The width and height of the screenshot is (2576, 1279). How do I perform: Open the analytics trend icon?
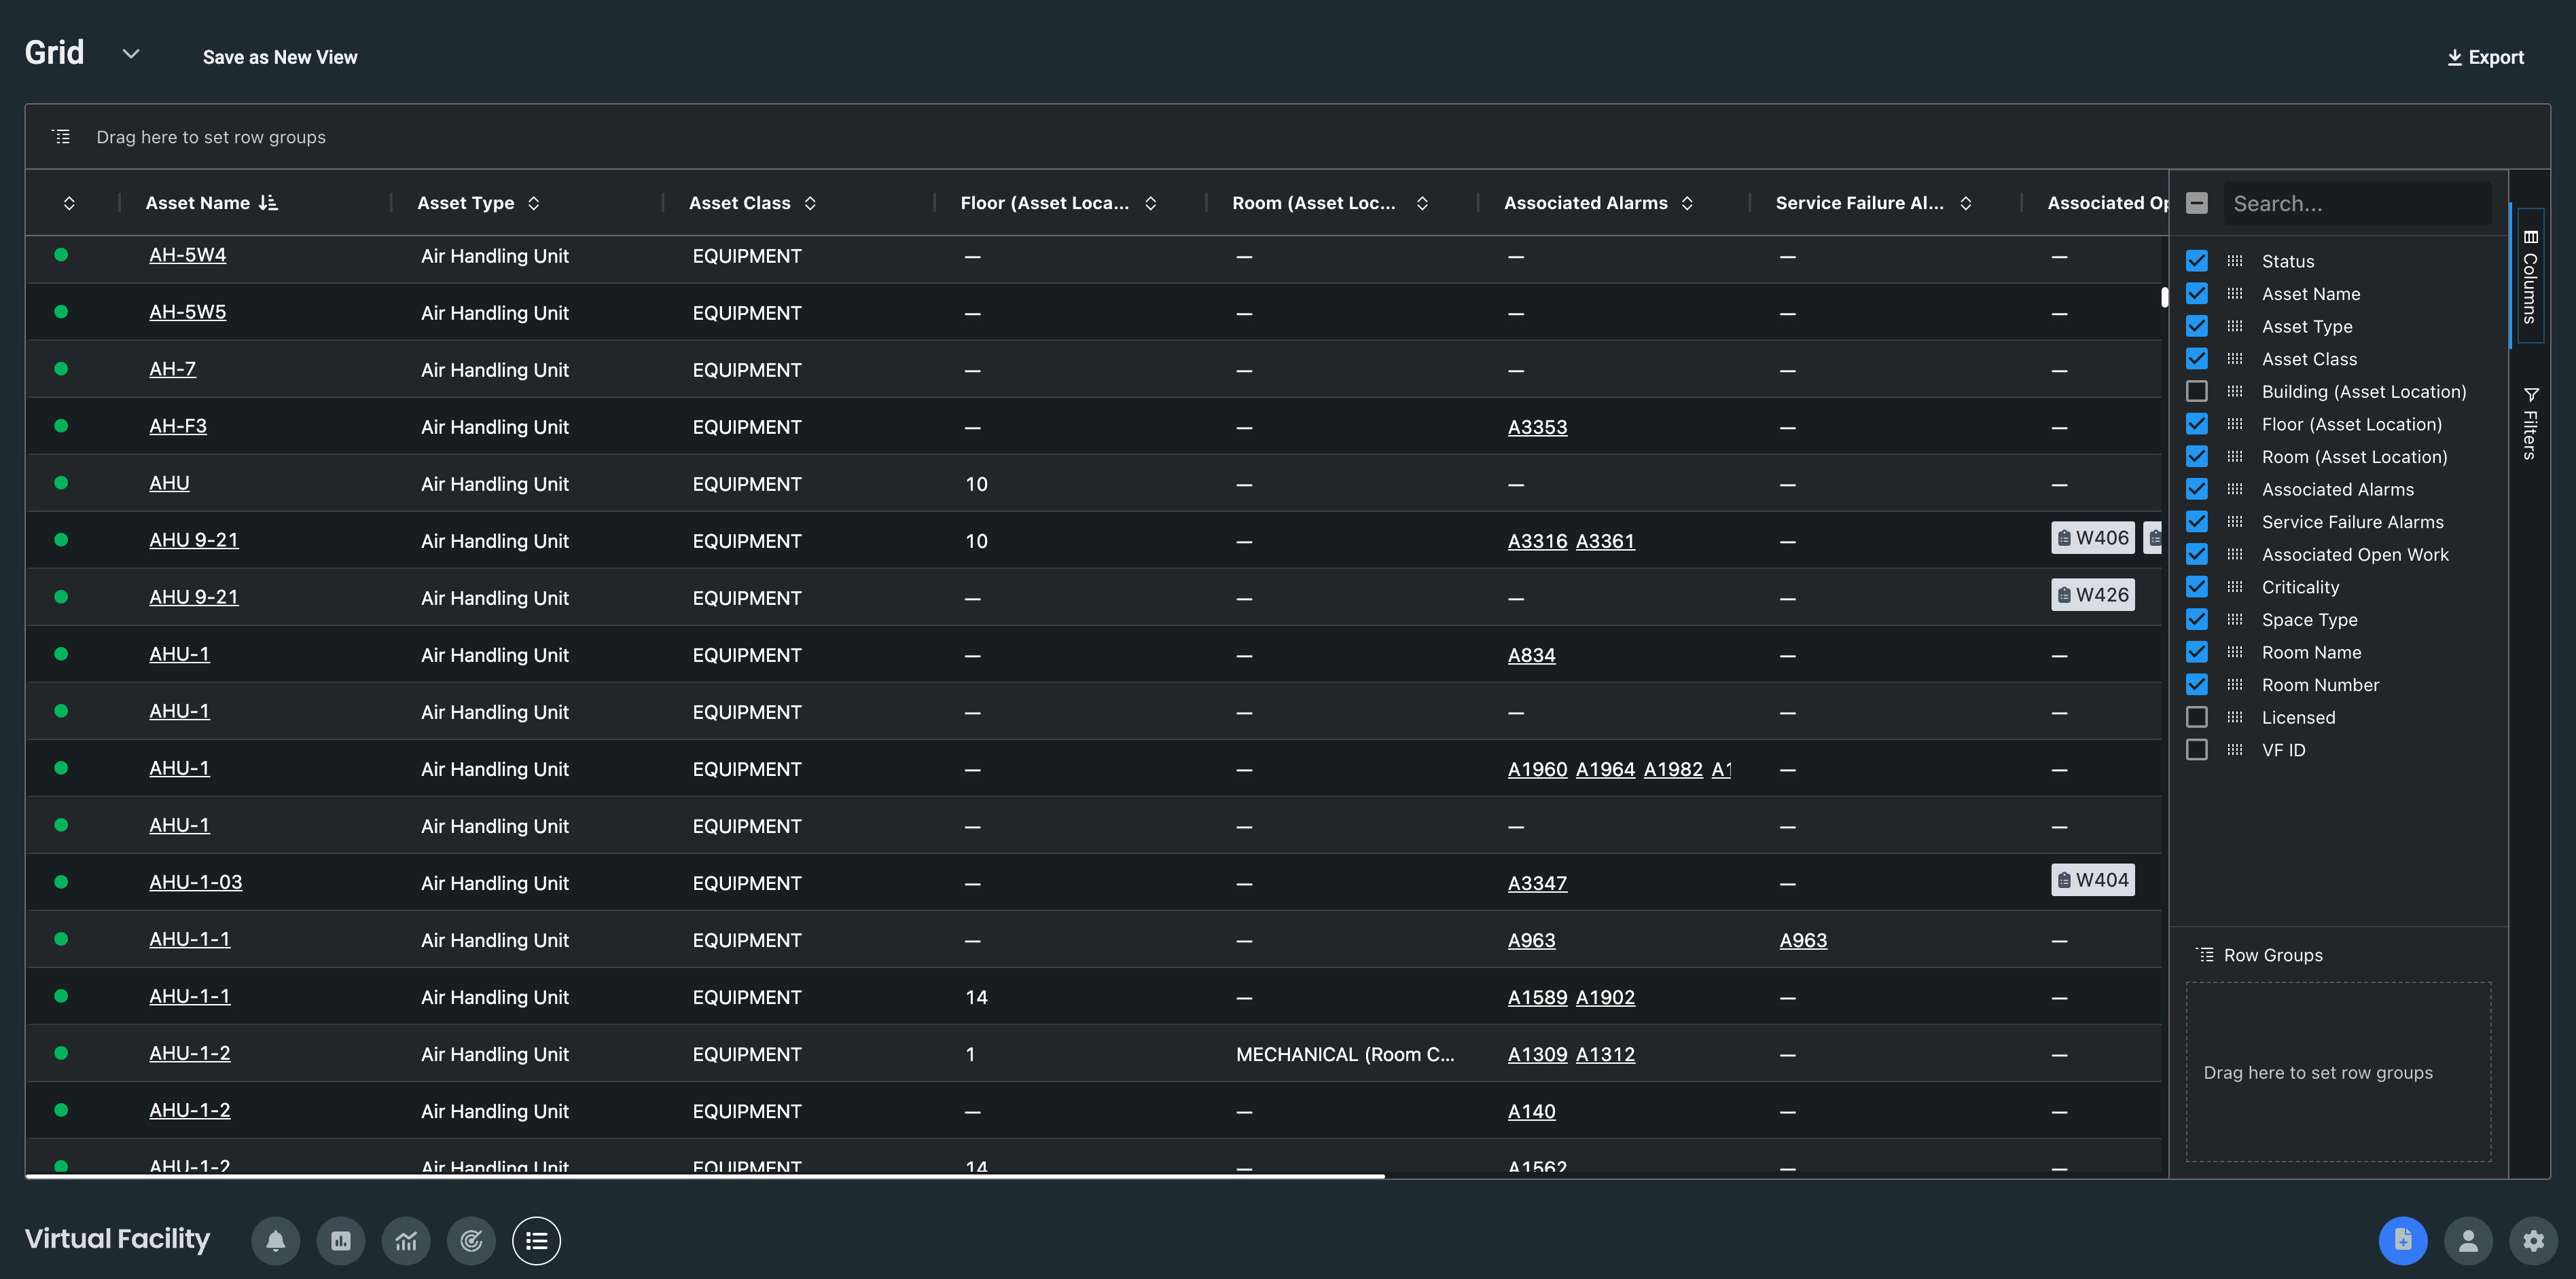point(406,1240)
